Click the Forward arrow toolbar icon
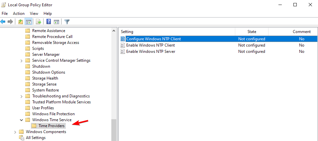 (10, 21)
